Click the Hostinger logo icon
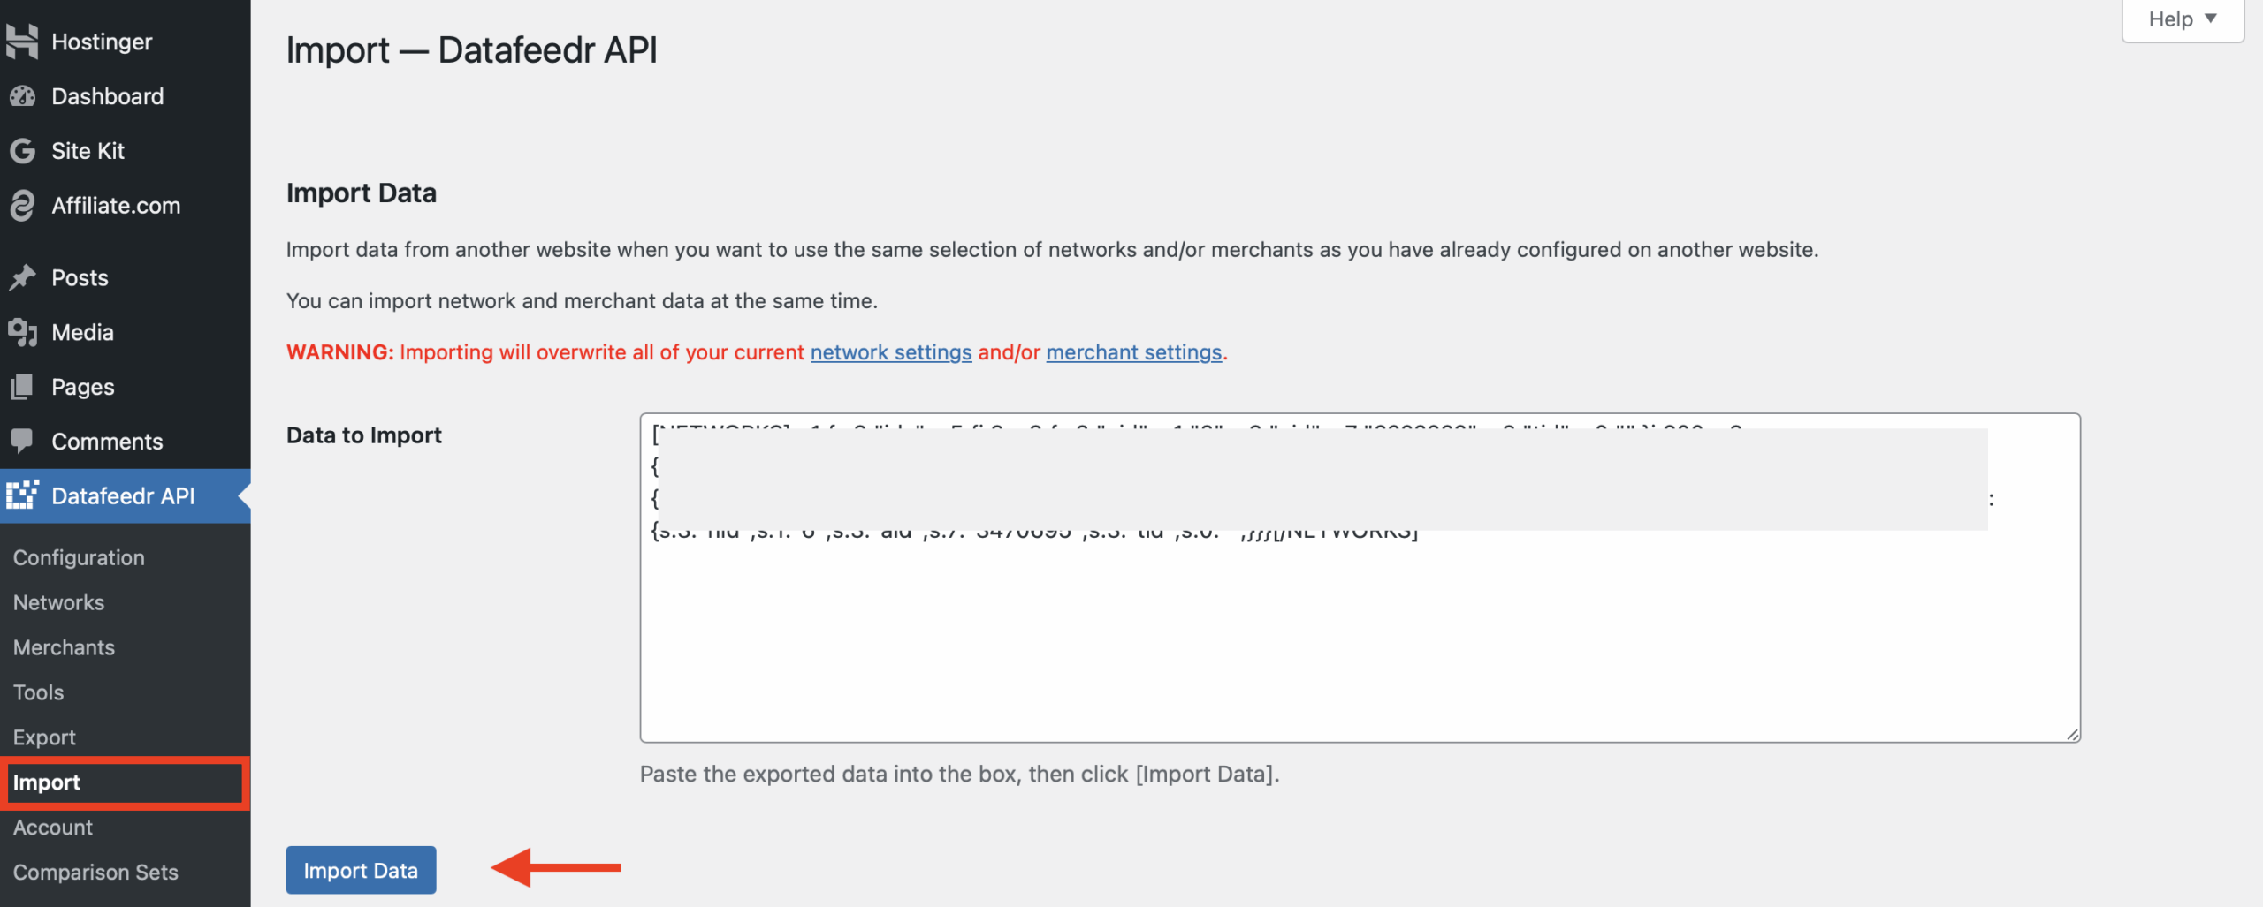The width and height of the screenshot is (2263, 907). click(x=22, y=42)
